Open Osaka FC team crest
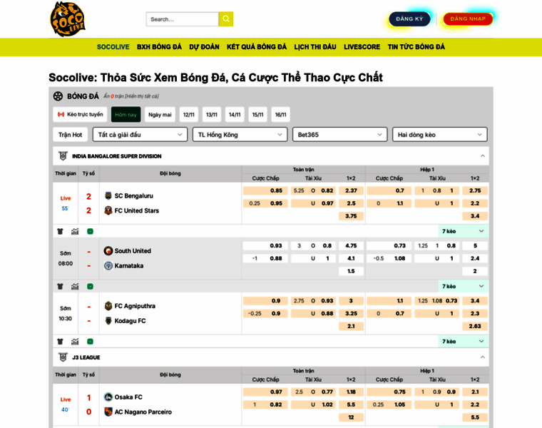The image size is (542, 428). pyautogui.click(x=108, y=397)
